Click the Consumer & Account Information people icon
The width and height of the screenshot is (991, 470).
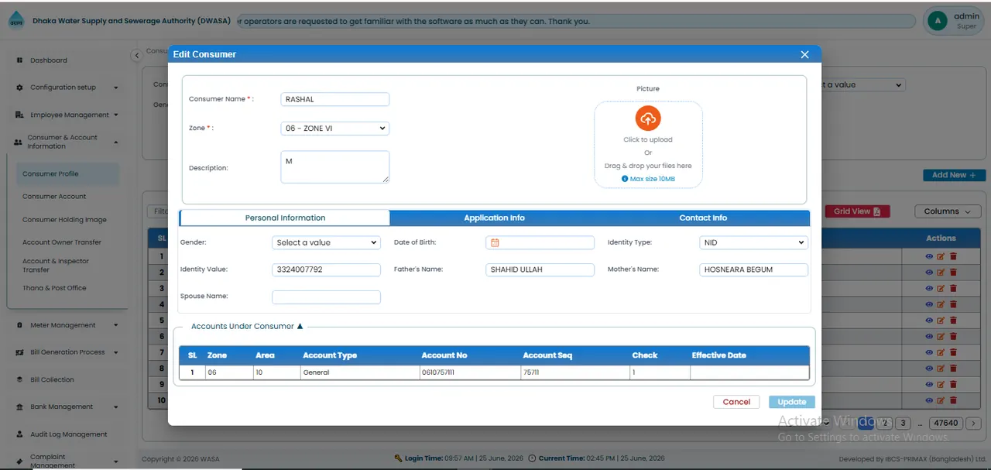(x=19, y=142)
